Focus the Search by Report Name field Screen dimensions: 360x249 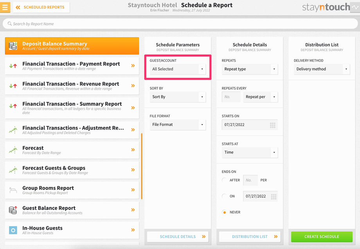pyautogui.click(x=180, y=23)
